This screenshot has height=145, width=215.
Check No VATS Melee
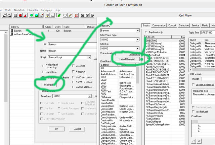(73, 82)
